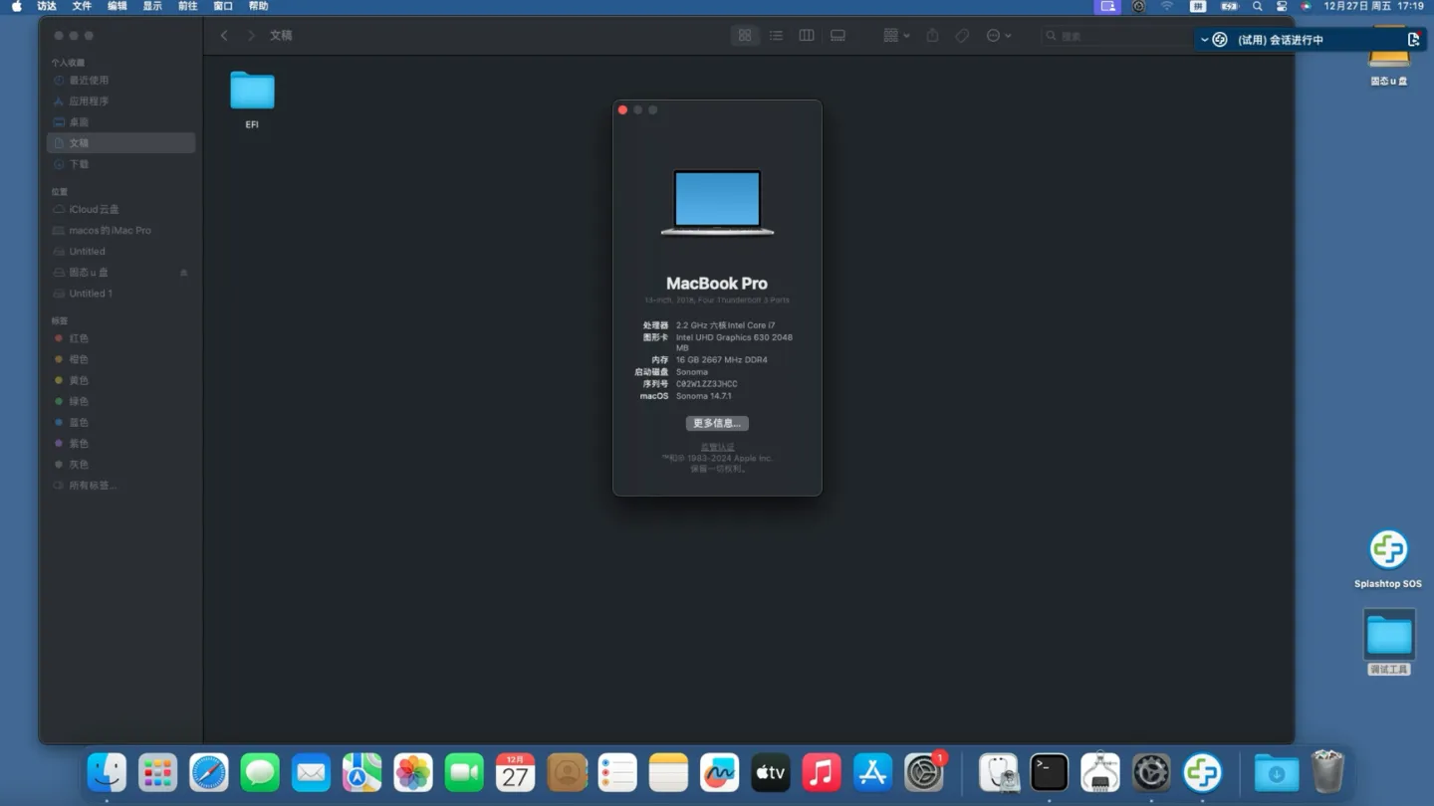Switch Finder to list view
This screenshot has width=1434, height=806.
pyautogui.click(x=776, y=36)
